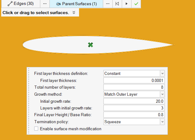The height and width of the screenshot is (140, 195).
Task: Expand the selection hint chevrons
Action: point(74,13)
